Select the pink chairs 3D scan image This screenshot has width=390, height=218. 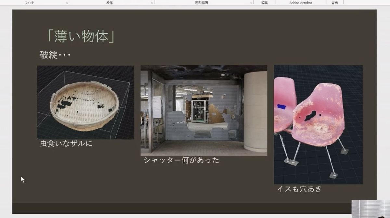pos(318,125)
